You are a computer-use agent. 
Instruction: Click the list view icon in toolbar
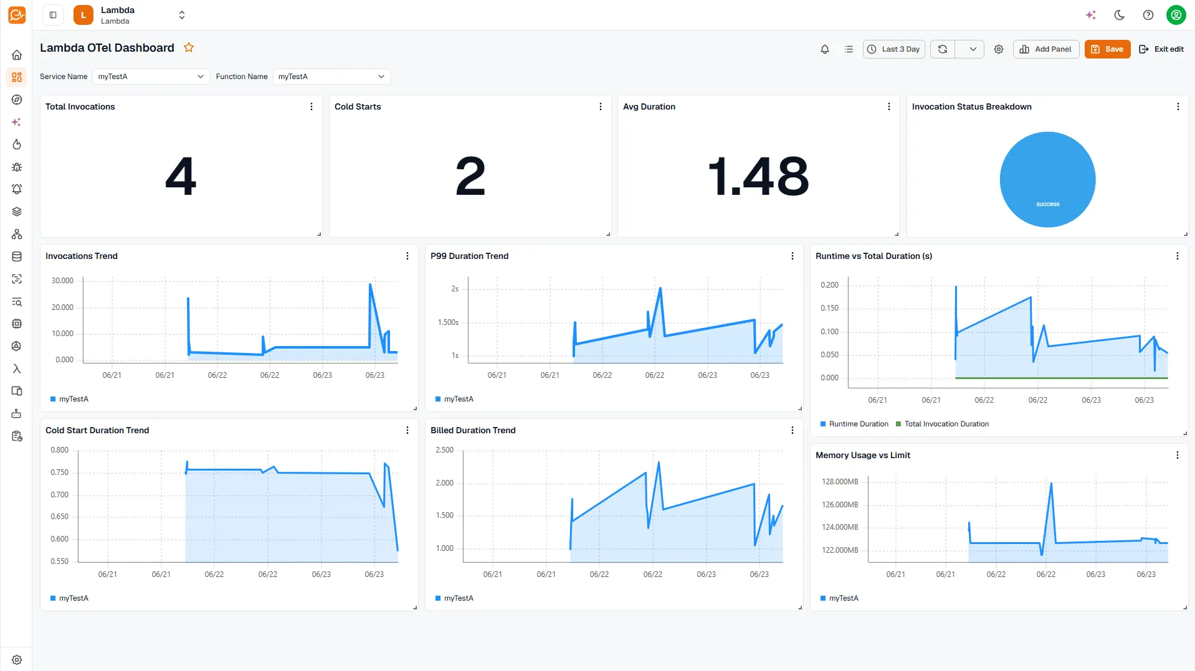click(849, 49)
